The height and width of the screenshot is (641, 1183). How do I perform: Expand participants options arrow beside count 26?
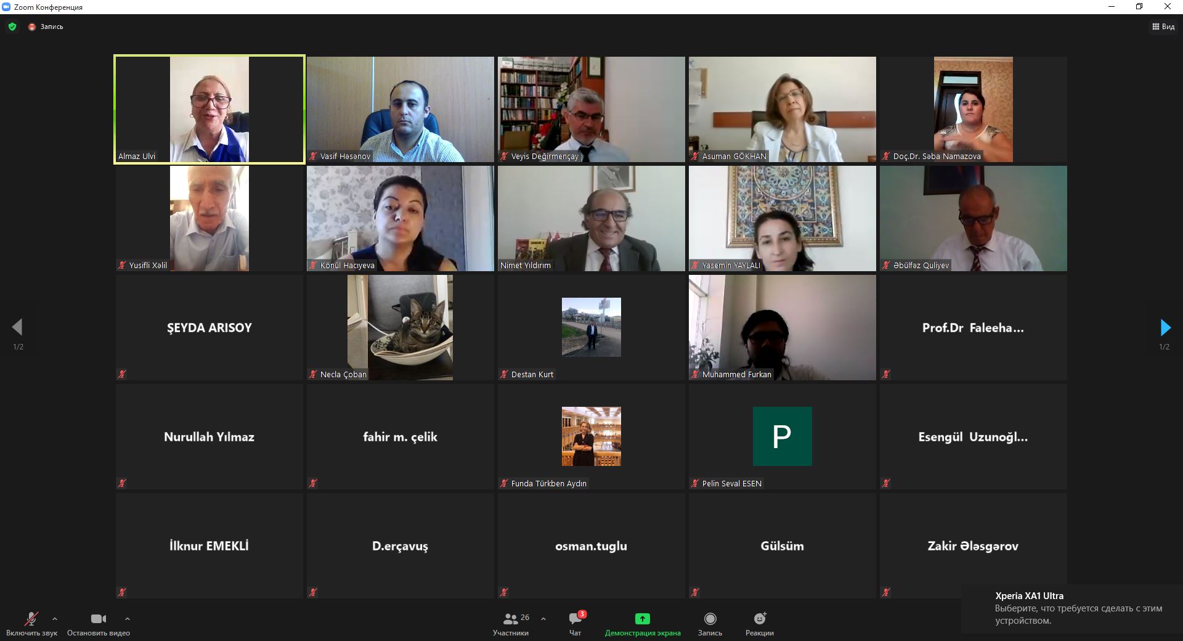[543, 618]
